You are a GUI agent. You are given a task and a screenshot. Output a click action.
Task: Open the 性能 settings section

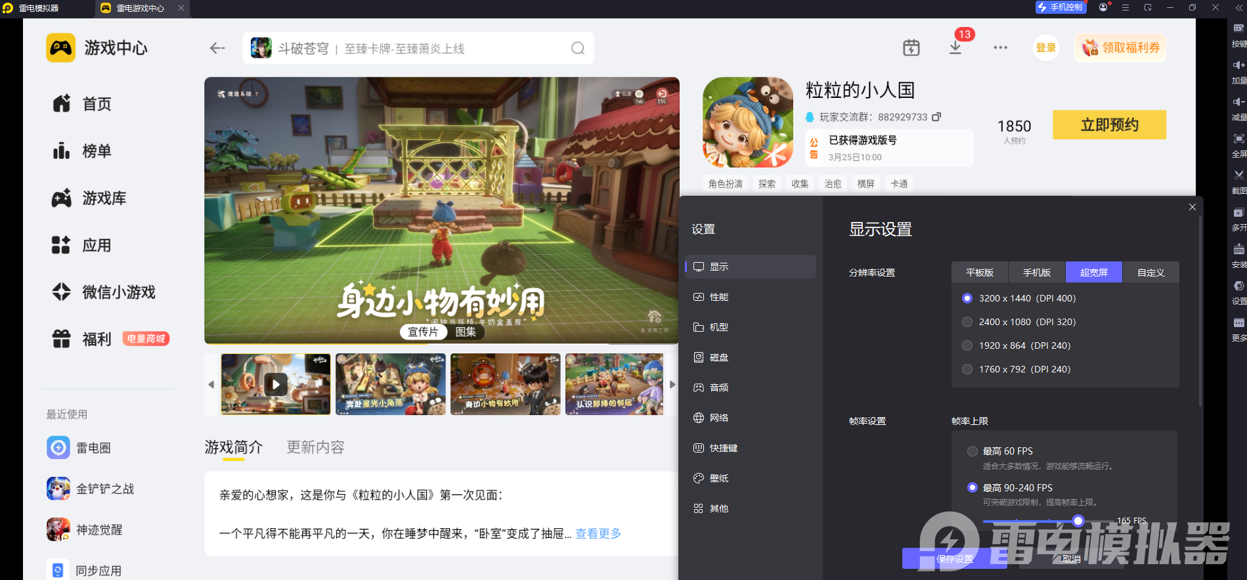(x=718, y=297)
